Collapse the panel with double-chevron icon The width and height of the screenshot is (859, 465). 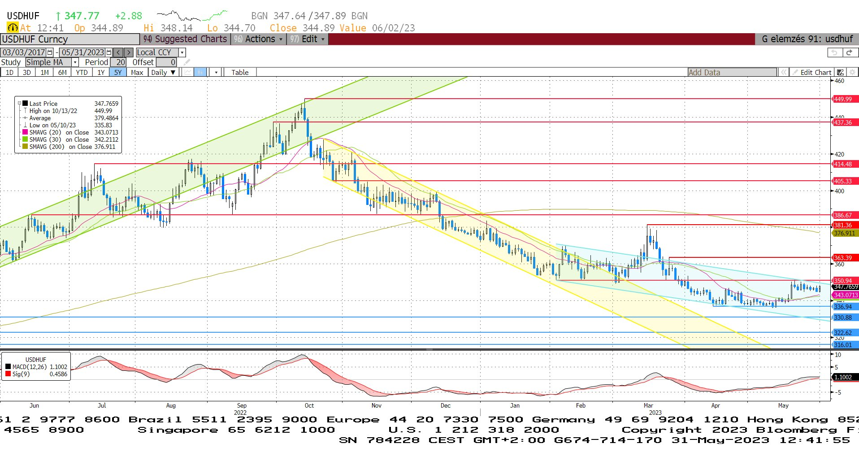(x=783, y=72)
